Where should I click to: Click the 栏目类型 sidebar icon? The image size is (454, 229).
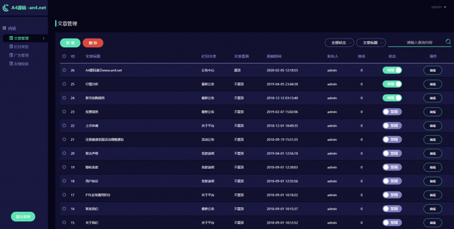click(11, 47)
